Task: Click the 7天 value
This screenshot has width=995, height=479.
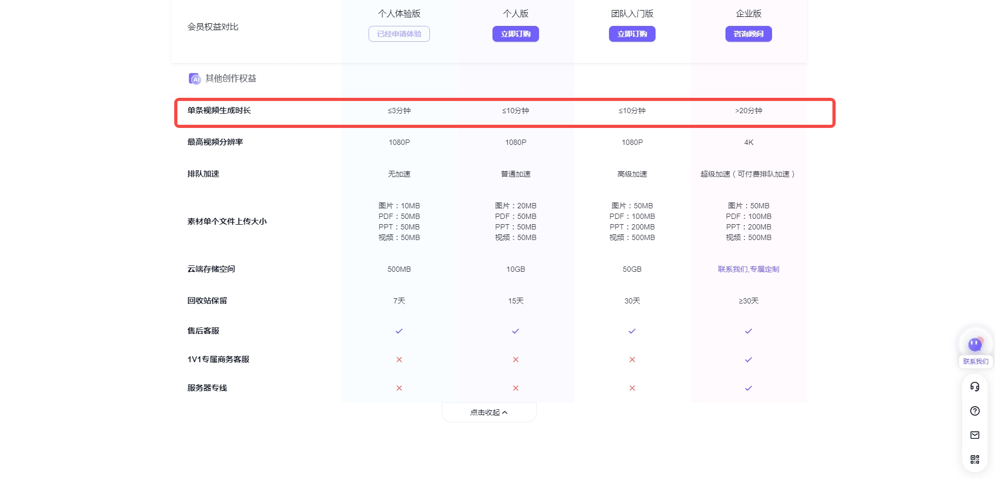Action: pos(399,301)
